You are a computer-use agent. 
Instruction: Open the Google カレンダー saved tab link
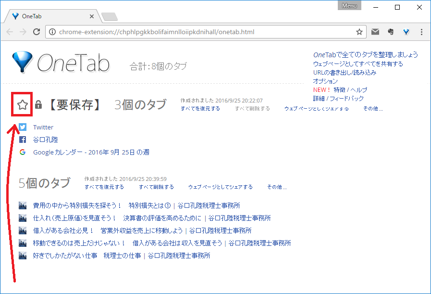click(x=91, y=153)
